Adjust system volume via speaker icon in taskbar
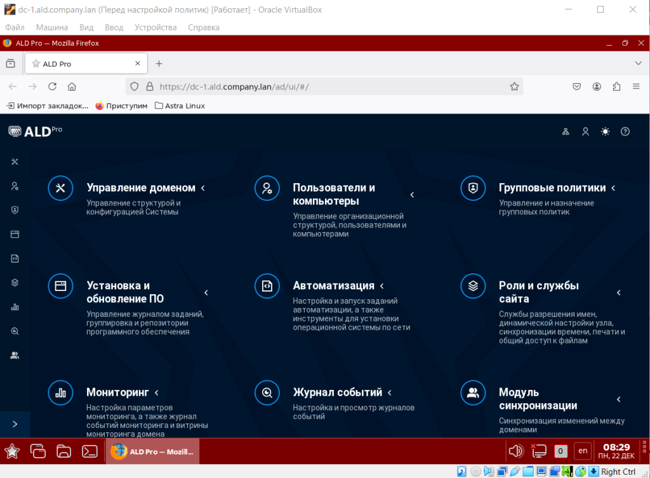This screenshot has width=650, height=478. pos(515,451)
